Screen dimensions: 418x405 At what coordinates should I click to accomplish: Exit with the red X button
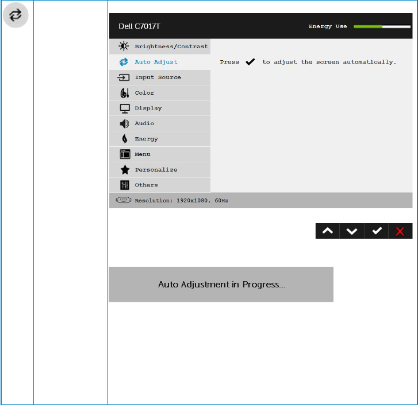(400, 231)
